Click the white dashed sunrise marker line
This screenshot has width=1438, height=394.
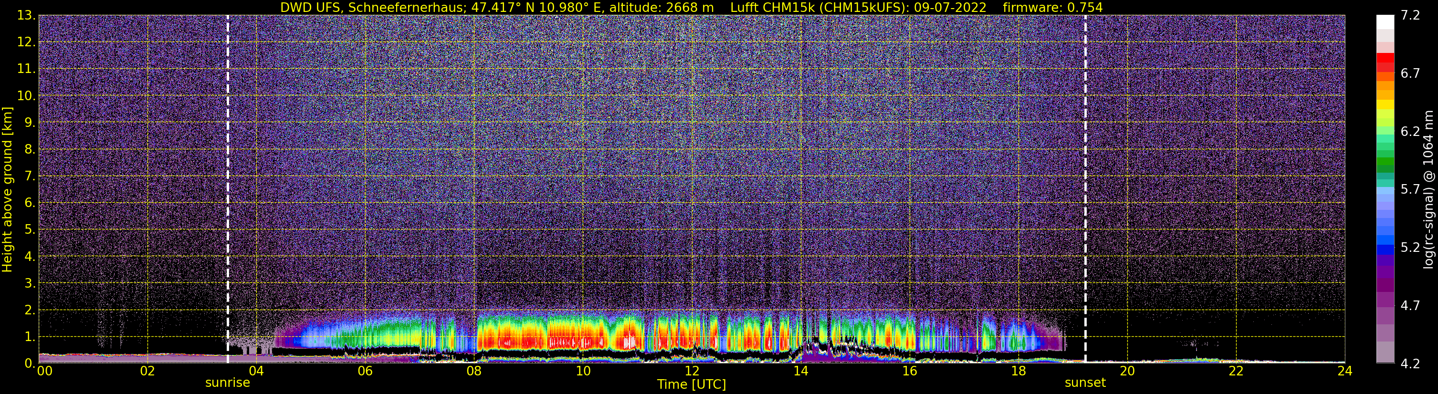(228, 189)
